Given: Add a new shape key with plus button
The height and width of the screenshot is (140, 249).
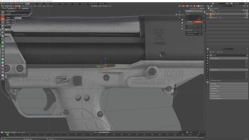Looking at the screenshot, I should 246,72.
